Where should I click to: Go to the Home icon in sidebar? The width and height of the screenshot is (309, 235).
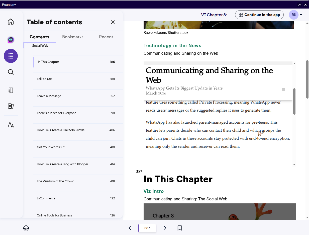(11, 22)
